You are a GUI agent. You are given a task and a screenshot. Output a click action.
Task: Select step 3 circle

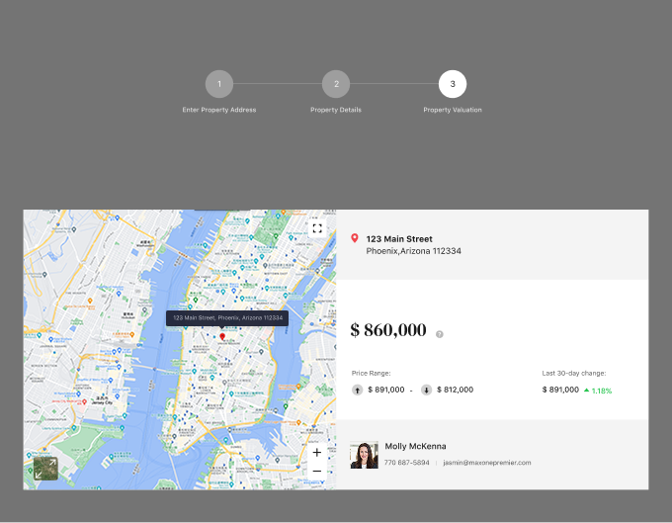453,85
